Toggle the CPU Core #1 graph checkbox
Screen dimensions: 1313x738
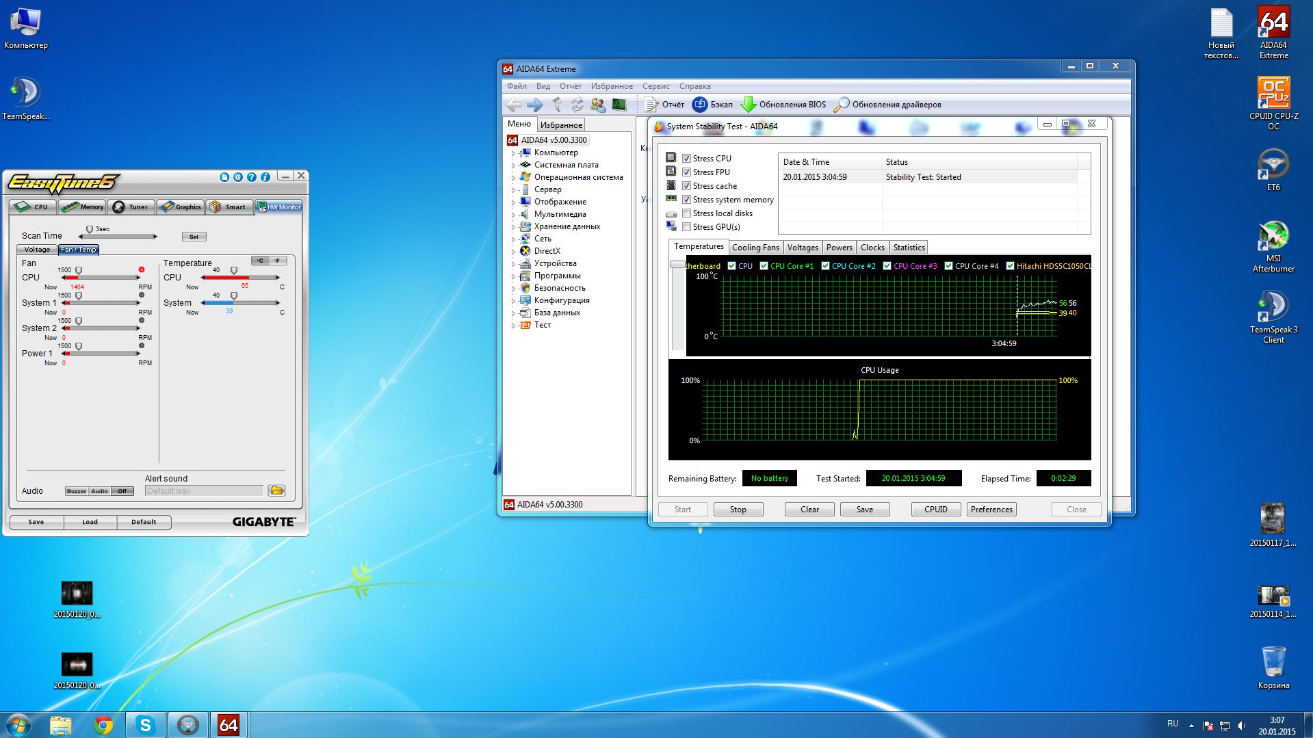764,266
